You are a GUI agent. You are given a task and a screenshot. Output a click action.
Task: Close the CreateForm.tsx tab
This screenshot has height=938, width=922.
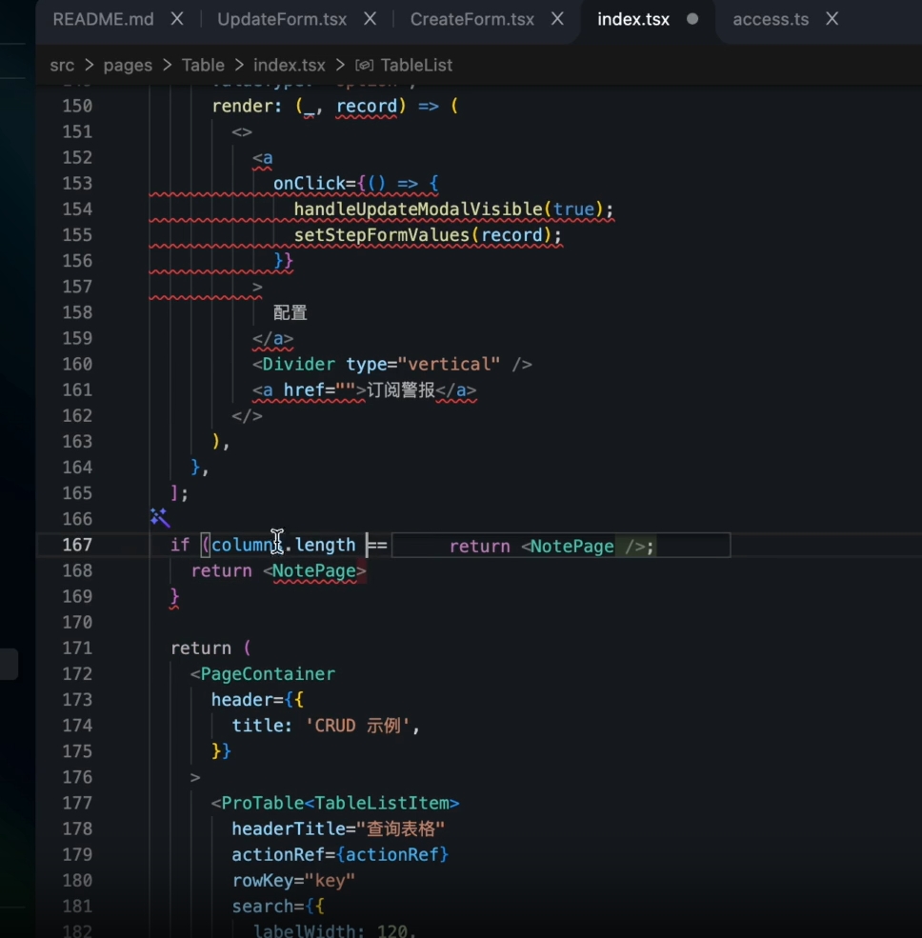(x=558, y=19)
